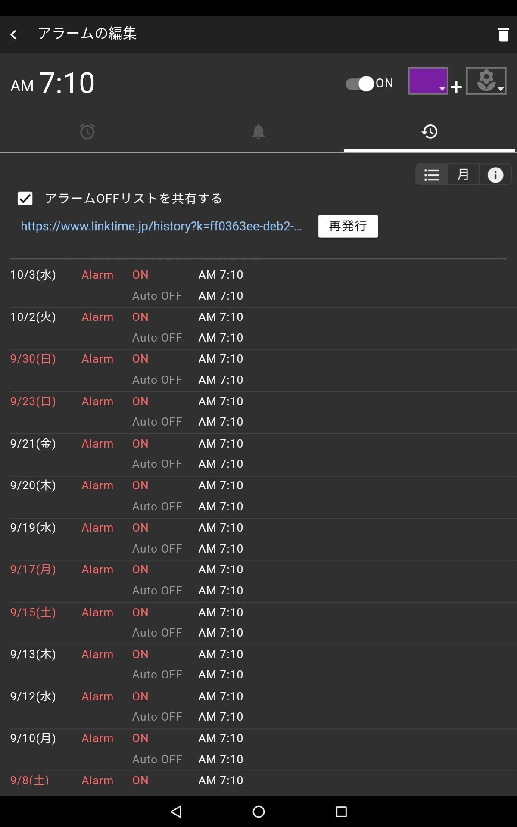Tap Auto OFF under the 9/21 entry
The height and width of the screenshot is (827, 517).
tap(157, 464)
